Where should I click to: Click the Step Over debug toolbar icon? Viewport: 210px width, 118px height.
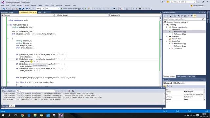pos(114,9)
